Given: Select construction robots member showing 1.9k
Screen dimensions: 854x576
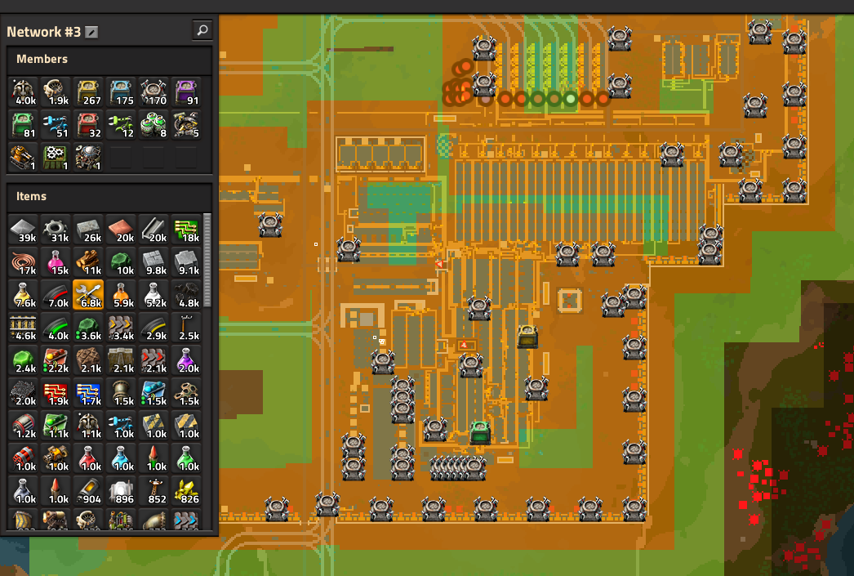Looking at the screenshot, I should pyautogui.click(x=56, y=92).
